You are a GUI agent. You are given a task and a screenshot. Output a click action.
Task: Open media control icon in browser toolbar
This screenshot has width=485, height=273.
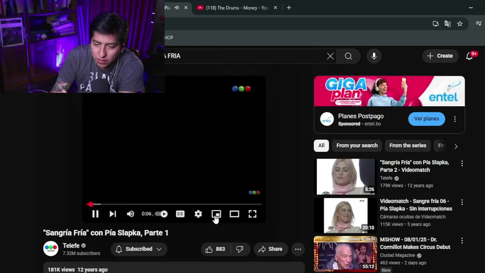pyautogui.click(x=479, y=24)
